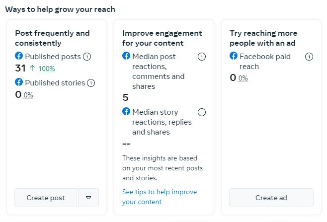Screen dimensions: 327x222
Task: Click Facebook logo beside Median post reactions
Action: [126, 56]
